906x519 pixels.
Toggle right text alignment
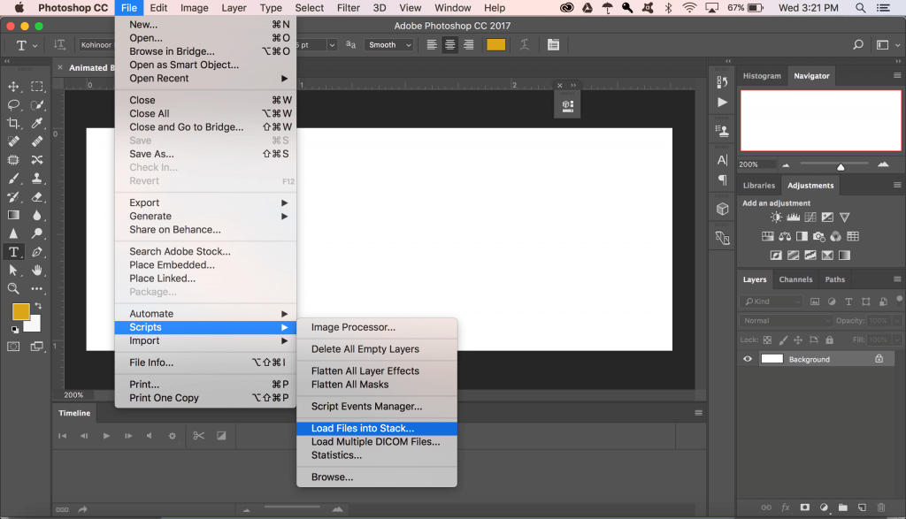pyautogui.click(x=468, y=45)
